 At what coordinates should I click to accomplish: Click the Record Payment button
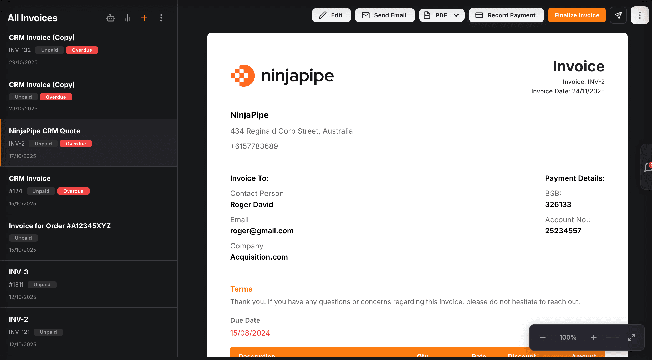click(506, 15)
